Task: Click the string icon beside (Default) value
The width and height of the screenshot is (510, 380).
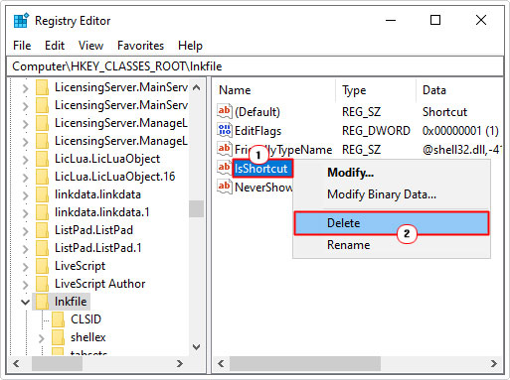Action: 224,111
